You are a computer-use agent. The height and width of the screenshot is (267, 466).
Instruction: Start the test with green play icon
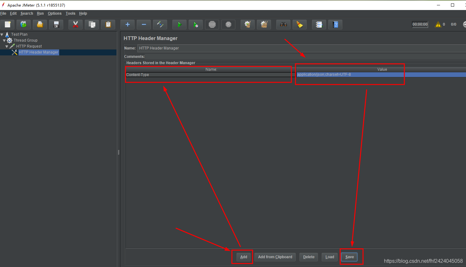tap(179, 24)
